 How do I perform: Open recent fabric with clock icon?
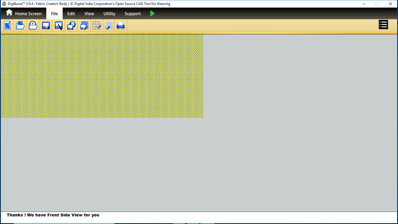point(33,26)
